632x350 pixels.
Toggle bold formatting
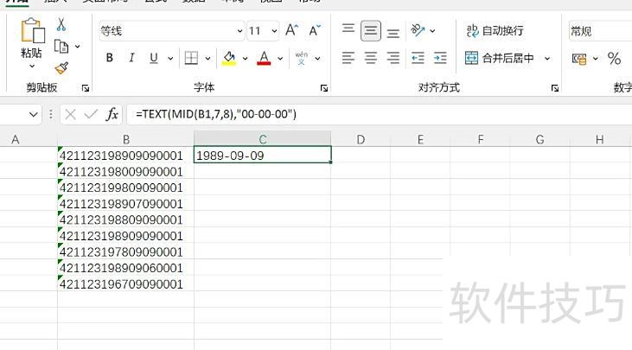[x=109, y=58]
